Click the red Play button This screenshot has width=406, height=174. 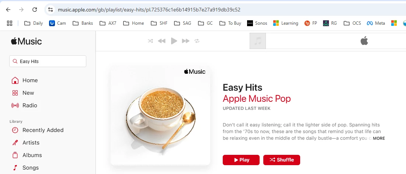coord(241,160)
